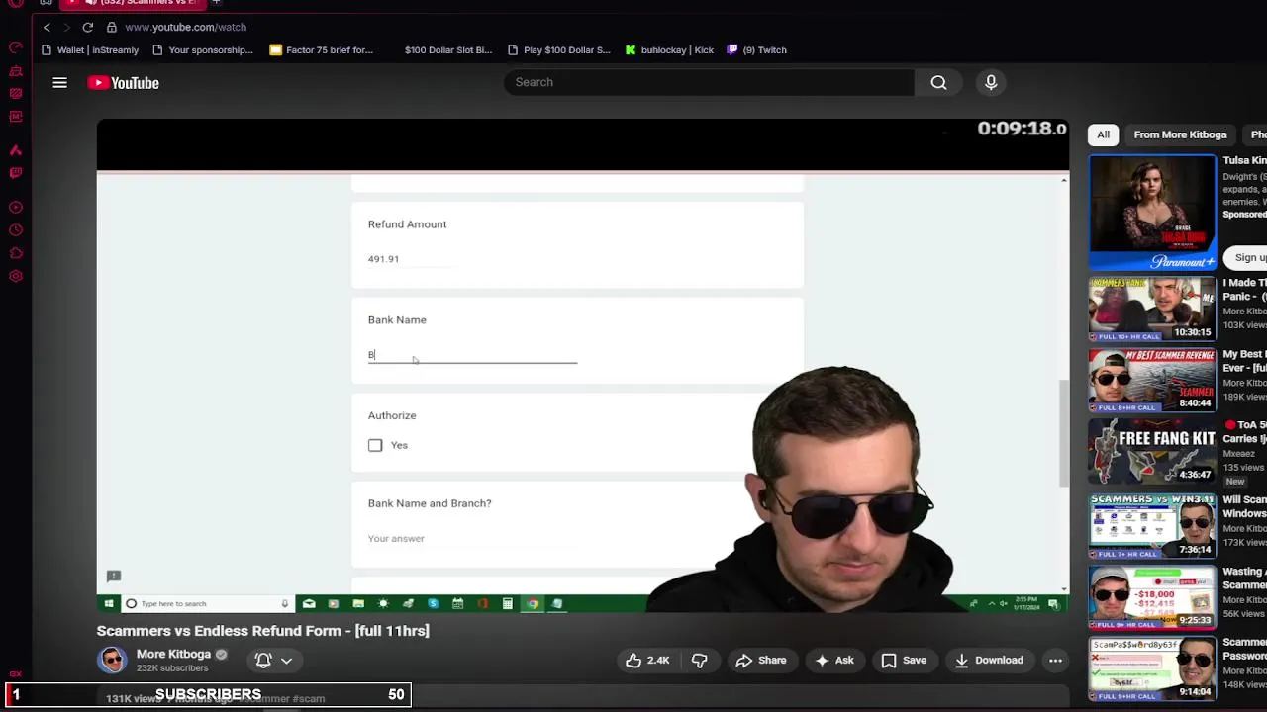Click the 'Your answer' field for branch
The height and width of the screenshot is (712, 1267).
coord(472,538)
